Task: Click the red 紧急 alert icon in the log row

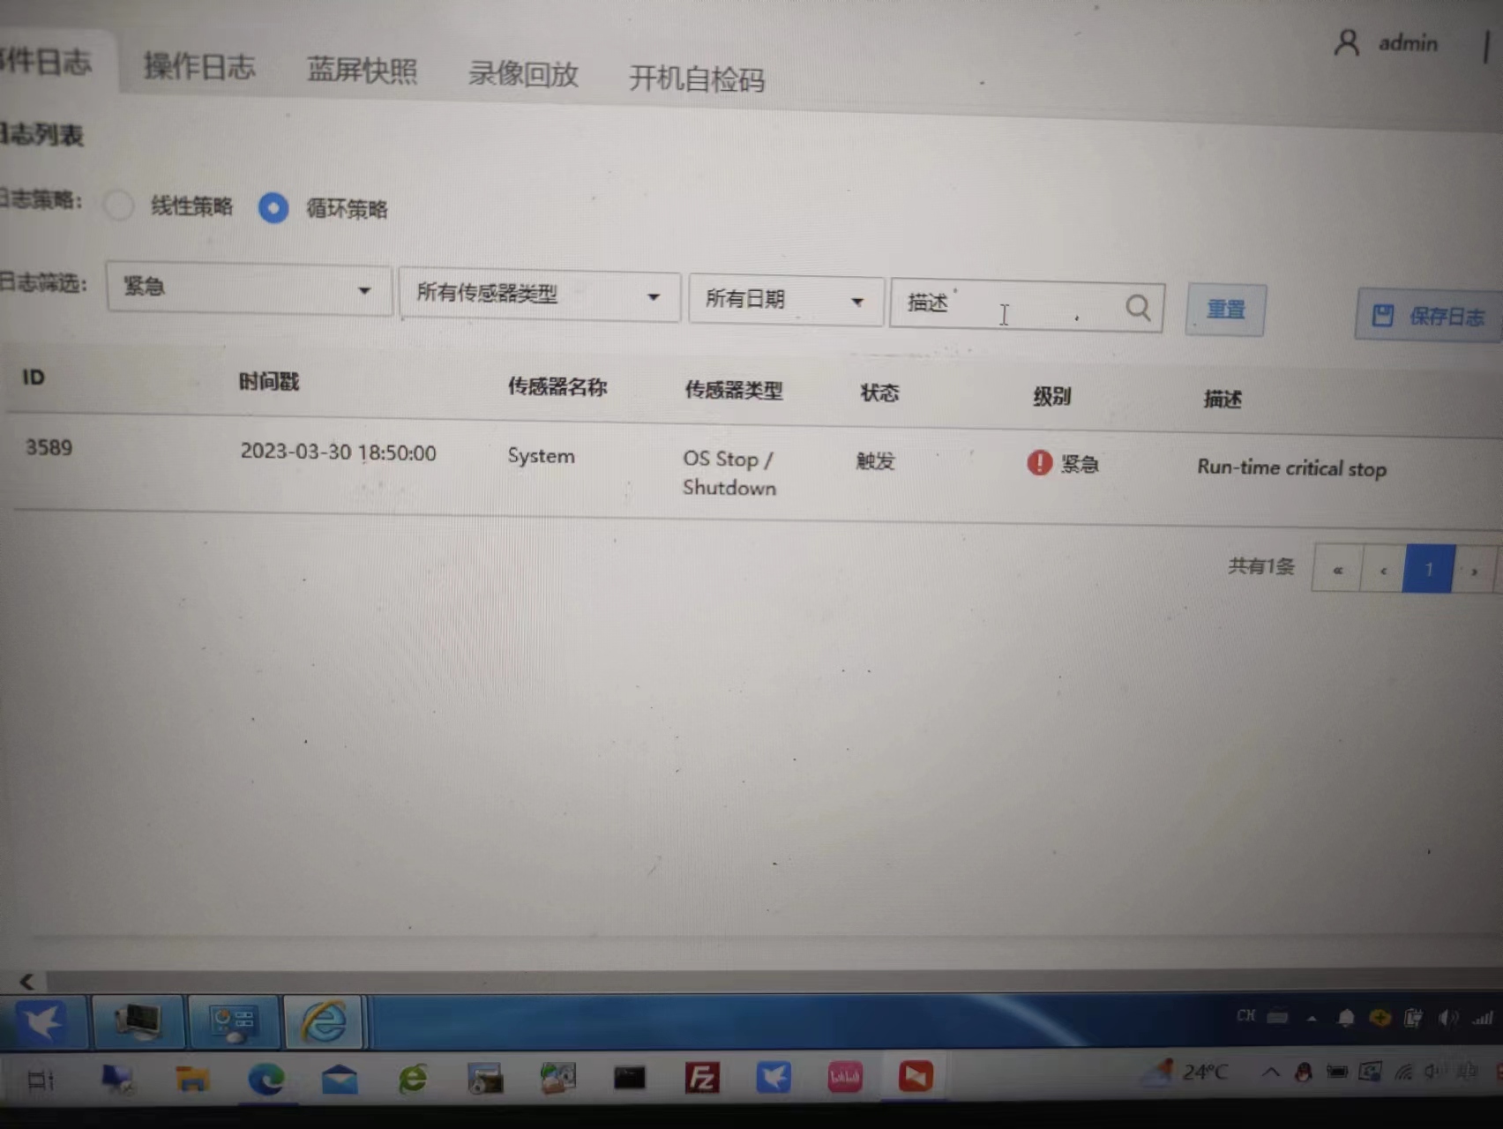Action: tap(1038, 463)
